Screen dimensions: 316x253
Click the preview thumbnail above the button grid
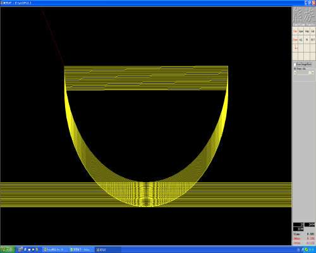(303, 16)
